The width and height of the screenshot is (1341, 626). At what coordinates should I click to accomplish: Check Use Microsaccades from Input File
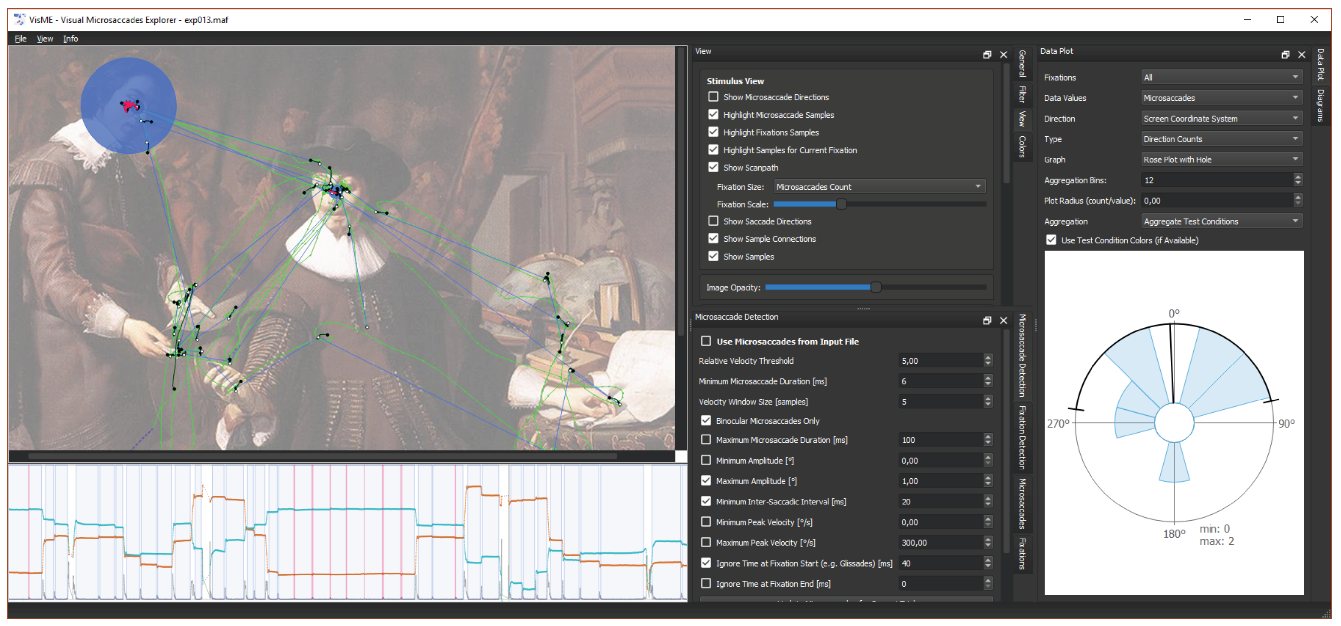[x=706, y=341]
